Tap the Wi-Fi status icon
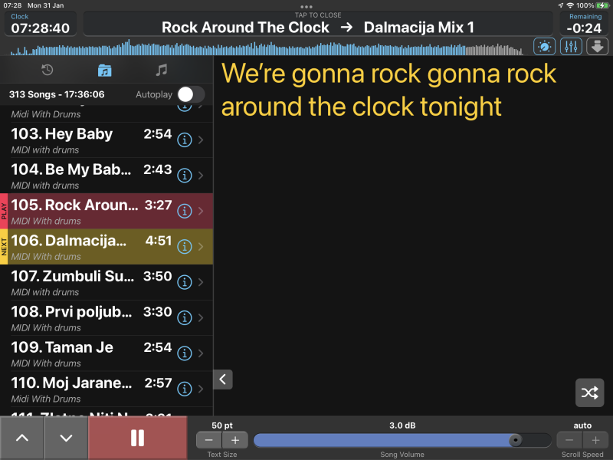Image resolution: width=613 pixels, height=460 pixels. point(570,5)
